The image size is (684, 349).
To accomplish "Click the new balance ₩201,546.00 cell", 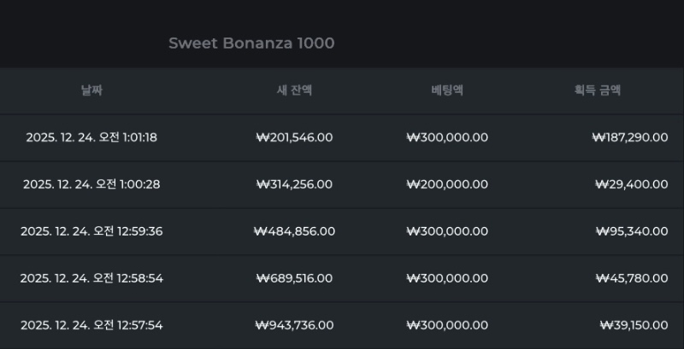I will pyautogui.click(x=294, y=137).
